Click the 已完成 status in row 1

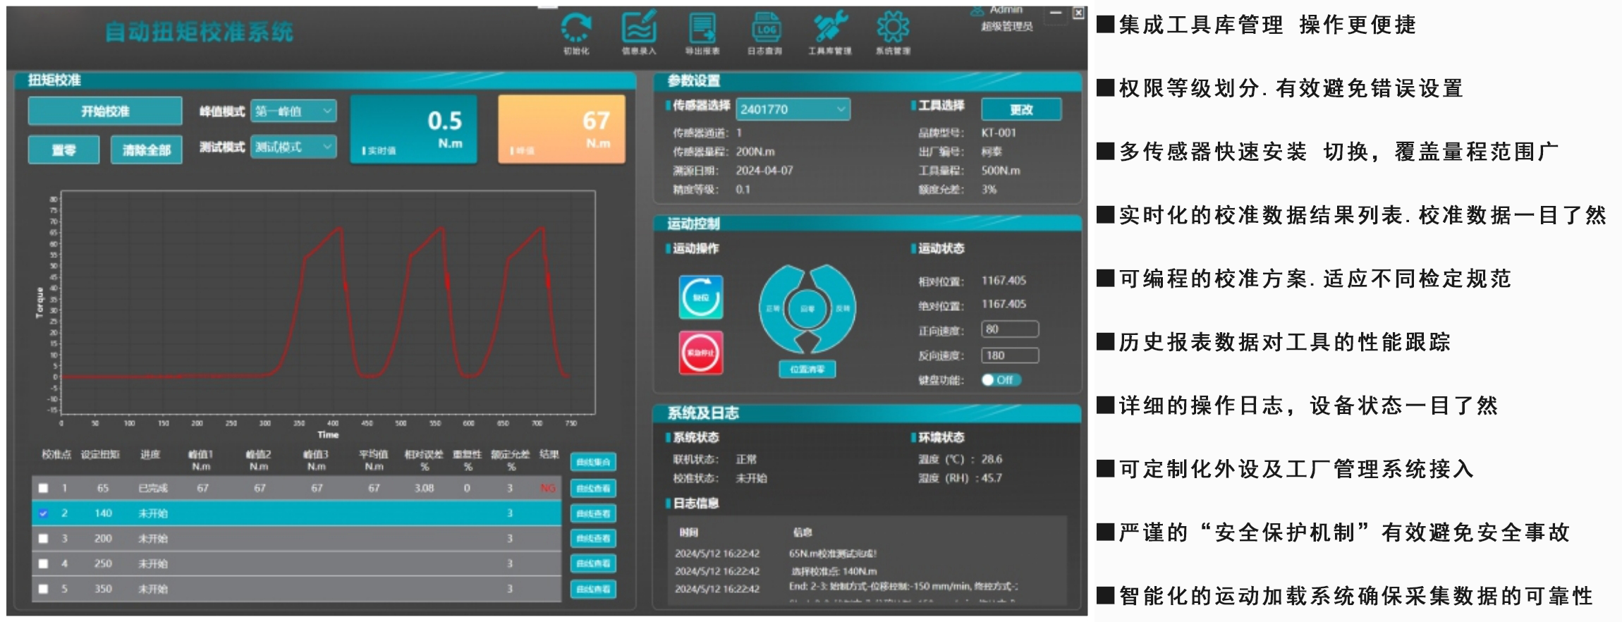click(x=153, y=488)
